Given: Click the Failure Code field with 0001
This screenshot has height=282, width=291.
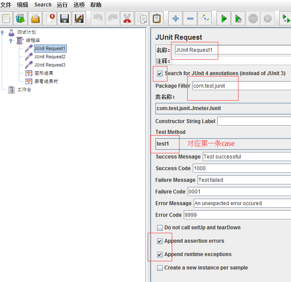Looking at the screenshot, I should click(x=239, y=192).
